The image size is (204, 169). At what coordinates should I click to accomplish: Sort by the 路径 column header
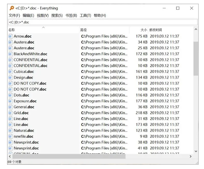point(104,30)
